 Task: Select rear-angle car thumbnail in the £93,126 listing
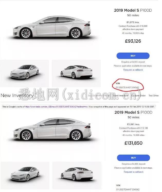tap(76, 74)
